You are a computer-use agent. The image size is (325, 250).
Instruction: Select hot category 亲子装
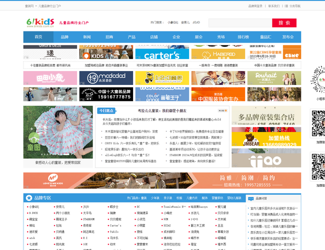[x=167, y=198]
